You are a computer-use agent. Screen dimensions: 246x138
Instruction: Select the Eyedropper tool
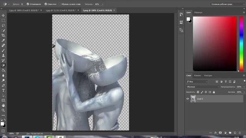3,41
